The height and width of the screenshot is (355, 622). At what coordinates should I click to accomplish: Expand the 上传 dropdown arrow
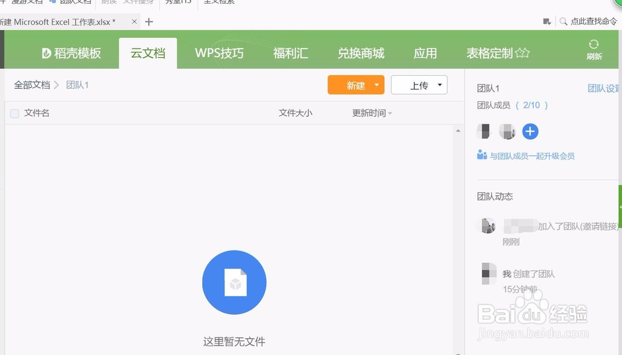[x=440, y=85]
